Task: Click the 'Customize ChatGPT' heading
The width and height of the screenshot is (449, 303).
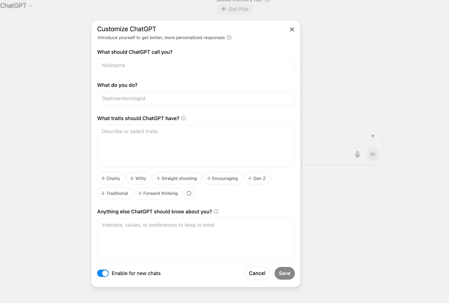Action: click(127, 29)
